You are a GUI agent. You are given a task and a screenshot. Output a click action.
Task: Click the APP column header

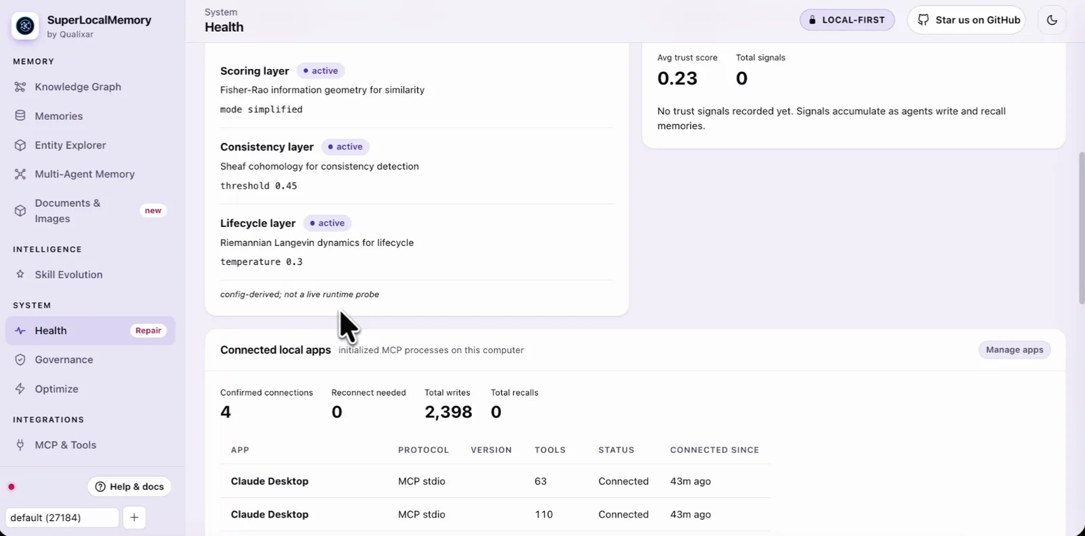click(x=240, y=450)
